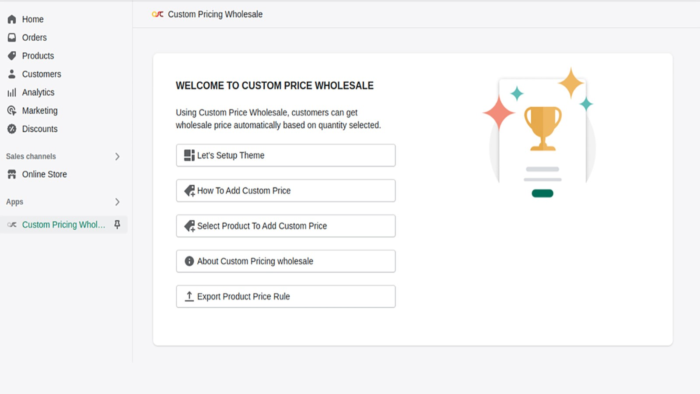Open Custom Pricing Wholesale in sidebar
The width and height of the screenshot is (700, 394).
click(63, 225)
